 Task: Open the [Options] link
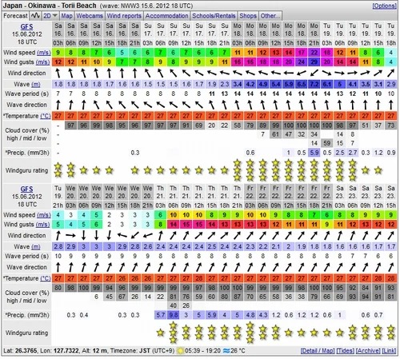[384, 6]
